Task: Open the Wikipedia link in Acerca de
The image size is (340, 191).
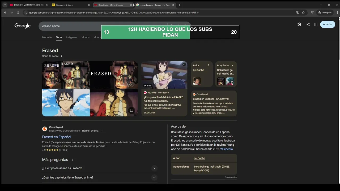Action: coord(226,149)
